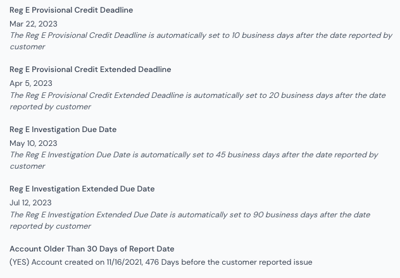This screenshot has height=278, width=400.
Task: Click the 20 business days description text
Action: (197, 101)
